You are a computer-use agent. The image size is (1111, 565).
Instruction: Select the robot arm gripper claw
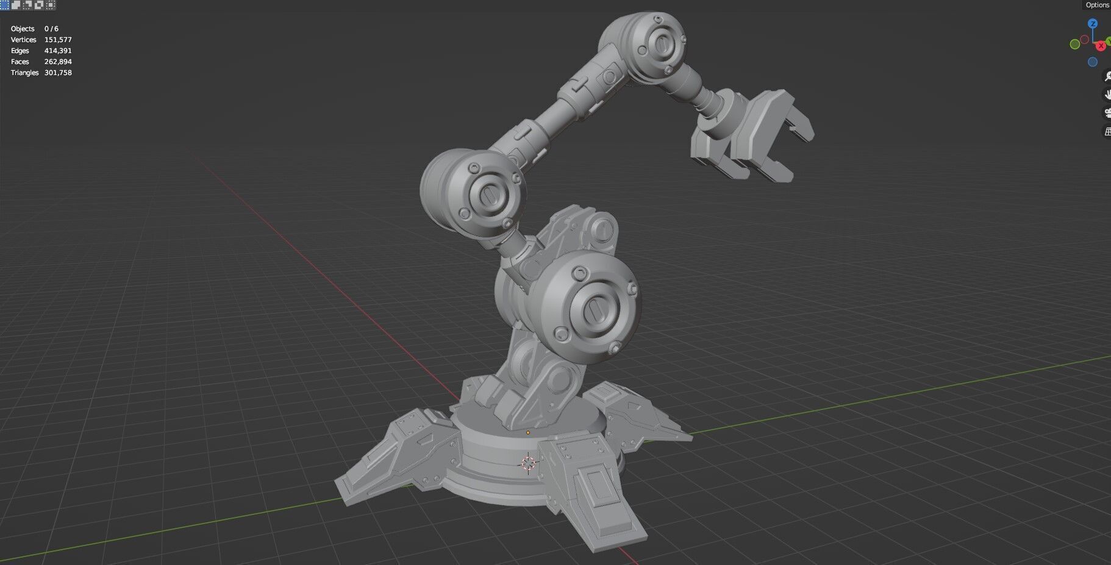[x=752, y=137]
